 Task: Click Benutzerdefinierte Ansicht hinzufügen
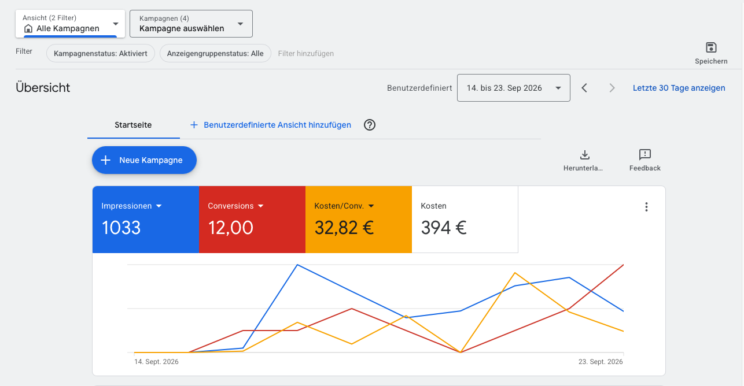tap(277, 125)
